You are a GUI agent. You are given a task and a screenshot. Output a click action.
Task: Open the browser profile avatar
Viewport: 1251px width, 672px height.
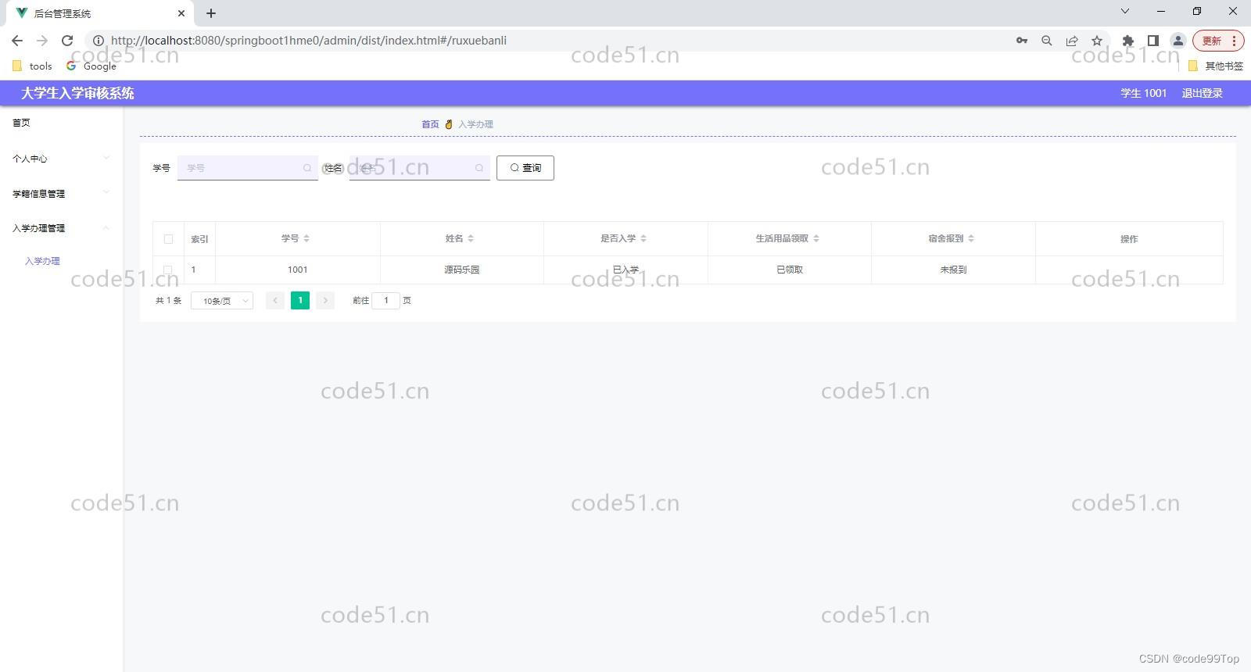coord(1178,41)
